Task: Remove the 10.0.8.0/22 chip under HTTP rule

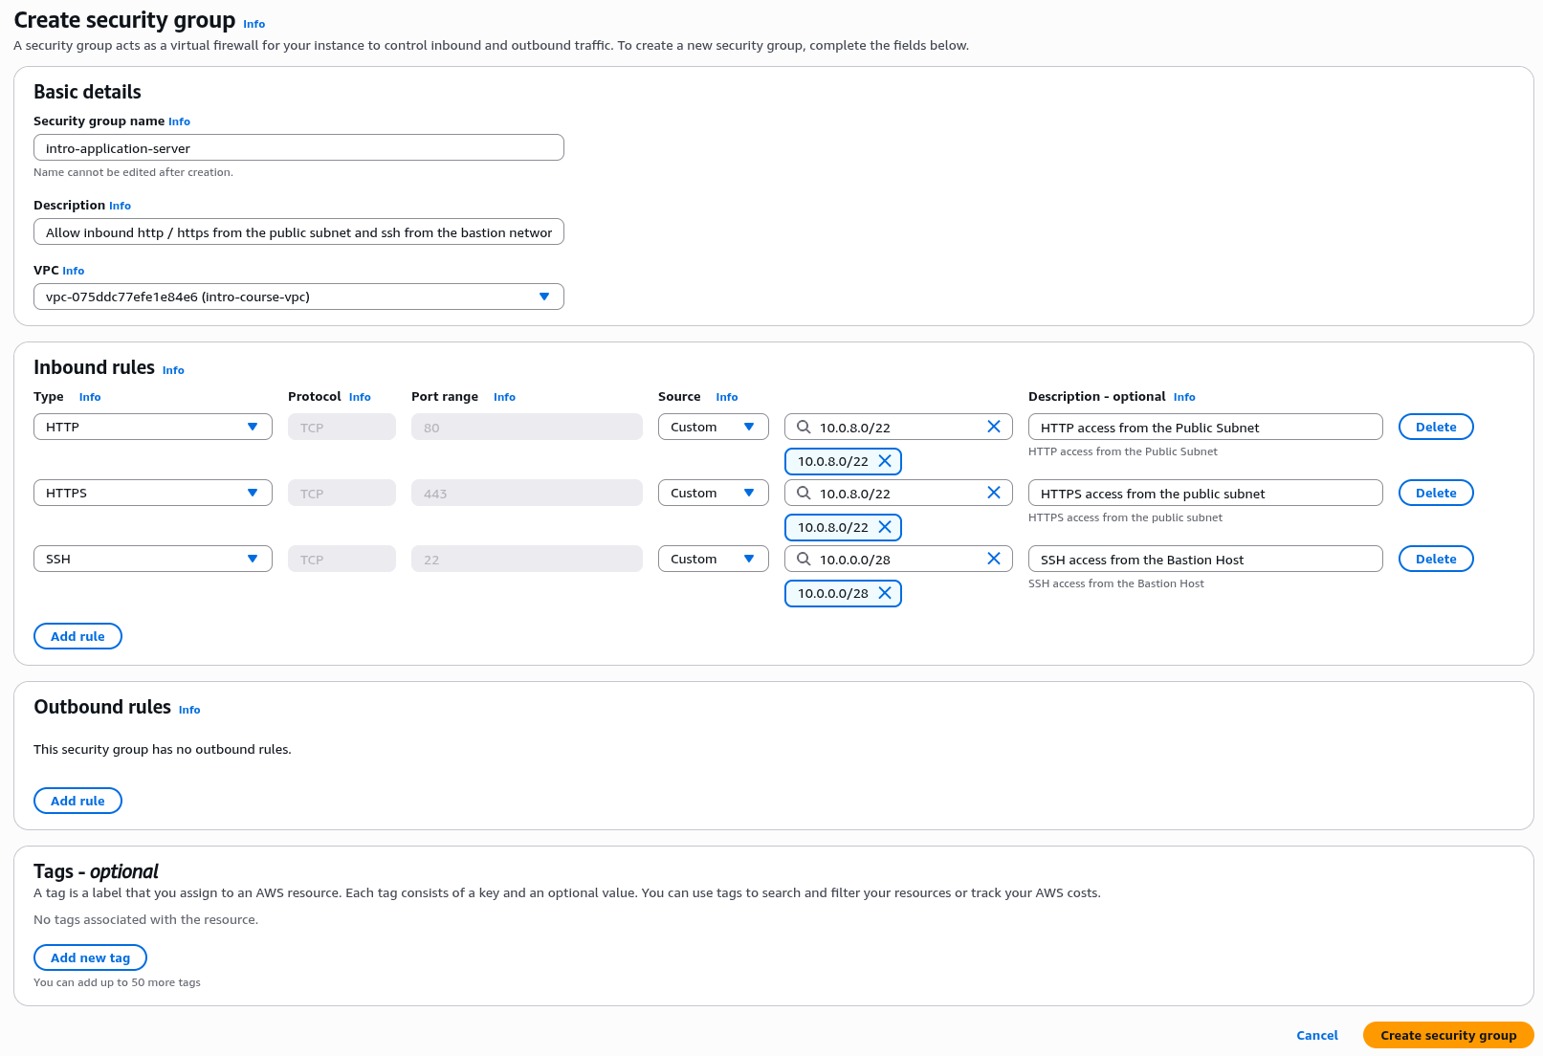Action: [885, 461]
